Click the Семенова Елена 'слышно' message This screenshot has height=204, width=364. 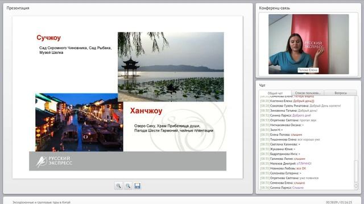283,183
